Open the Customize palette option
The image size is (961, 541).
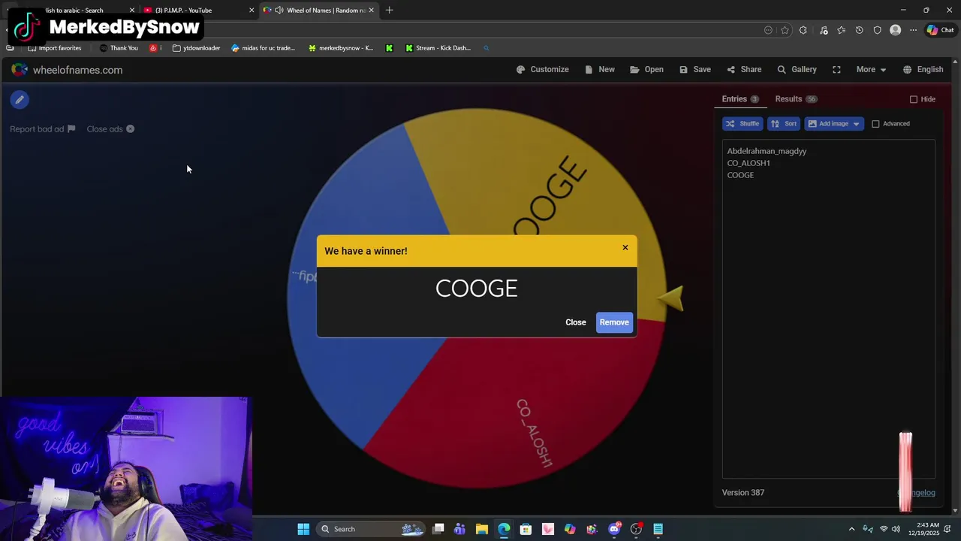tap(542, 70)
